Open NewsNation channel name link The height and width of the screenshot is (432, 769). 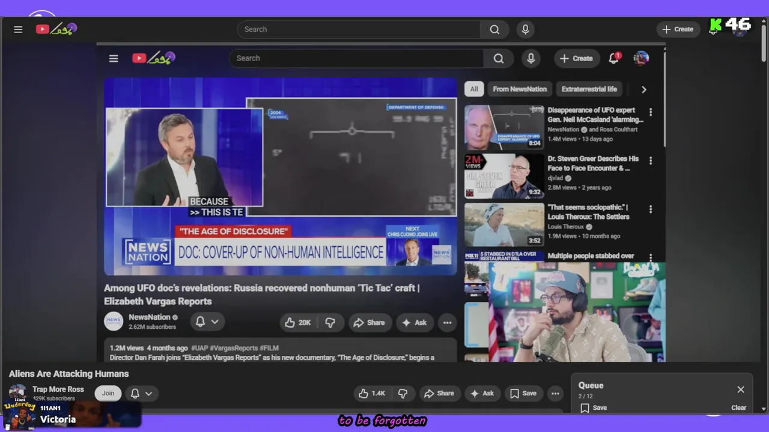[149, 317]
